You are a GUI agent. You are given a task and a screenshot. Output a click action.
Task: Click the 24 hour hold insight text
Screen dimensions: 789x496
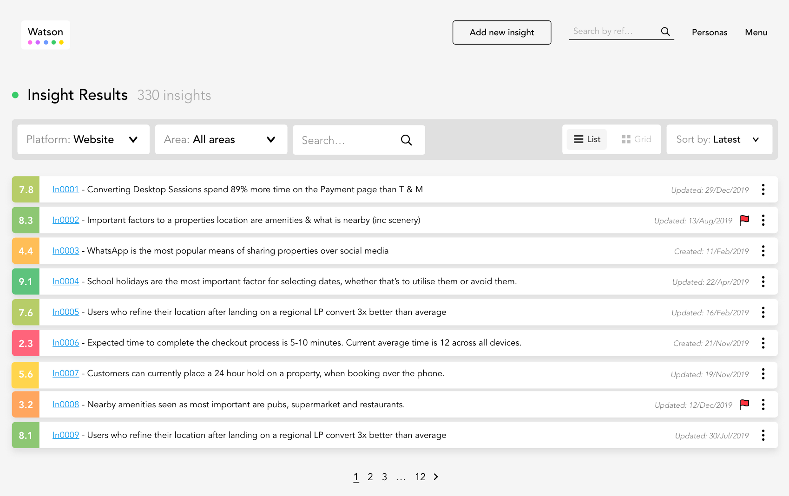266,373
